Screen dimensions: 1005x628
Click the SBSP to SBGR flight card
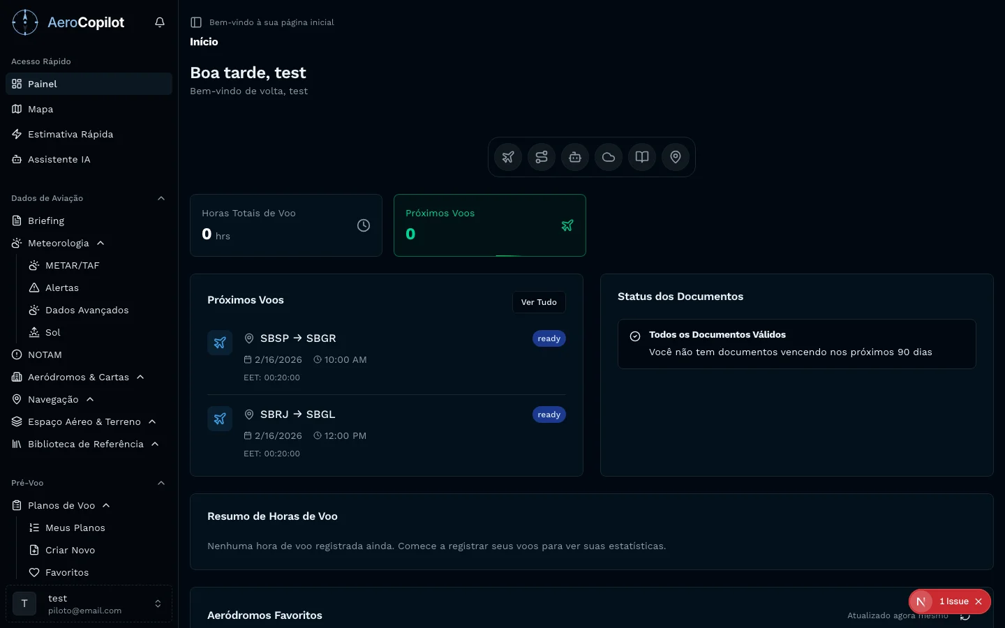(x=386, y=357)
